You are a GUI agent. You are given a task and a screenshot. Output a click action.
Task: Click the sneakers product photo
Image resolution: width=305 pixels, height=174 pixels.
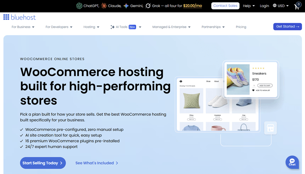coord(238,79)
